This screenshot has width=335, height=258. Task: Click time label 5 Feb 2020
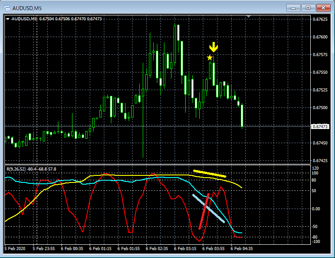point(15,249)
